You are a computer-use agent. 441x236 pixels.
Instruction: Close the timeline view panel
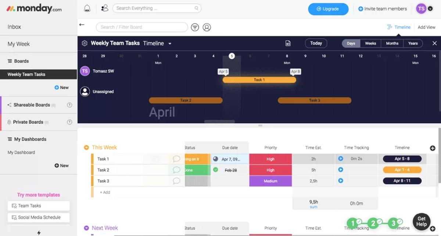pyautogui.click(x=434, y=43)
